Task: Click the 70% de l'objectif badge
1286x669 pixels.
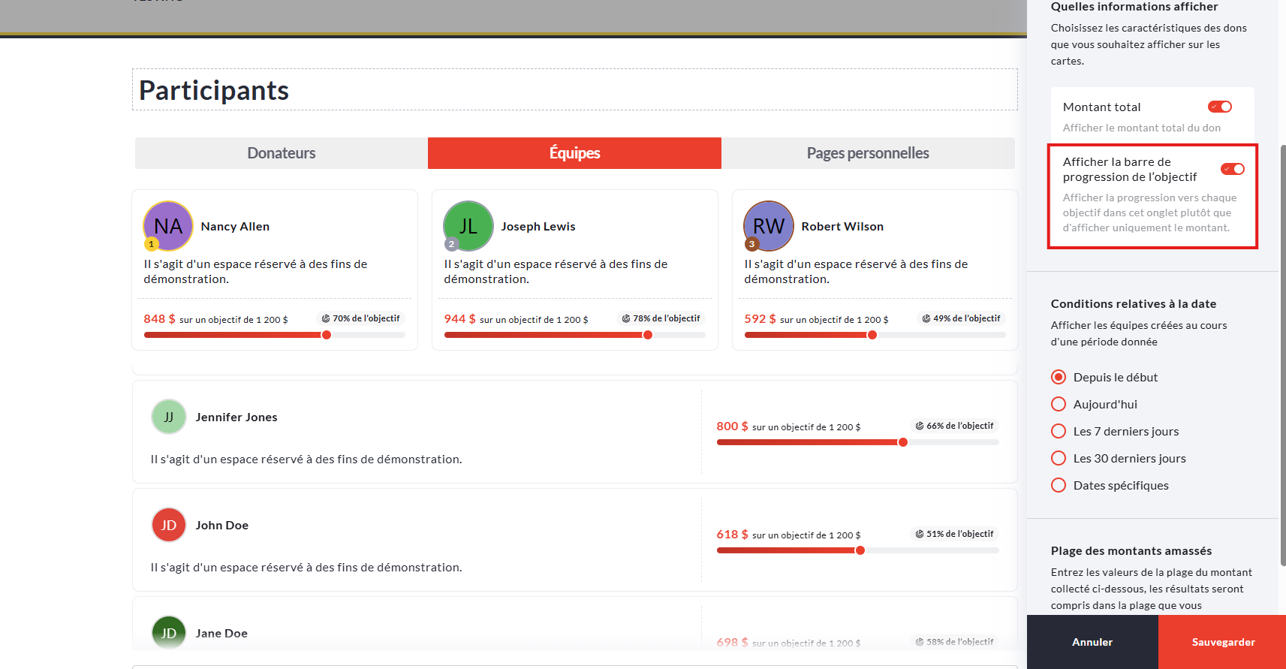Action: coord(360,318)
